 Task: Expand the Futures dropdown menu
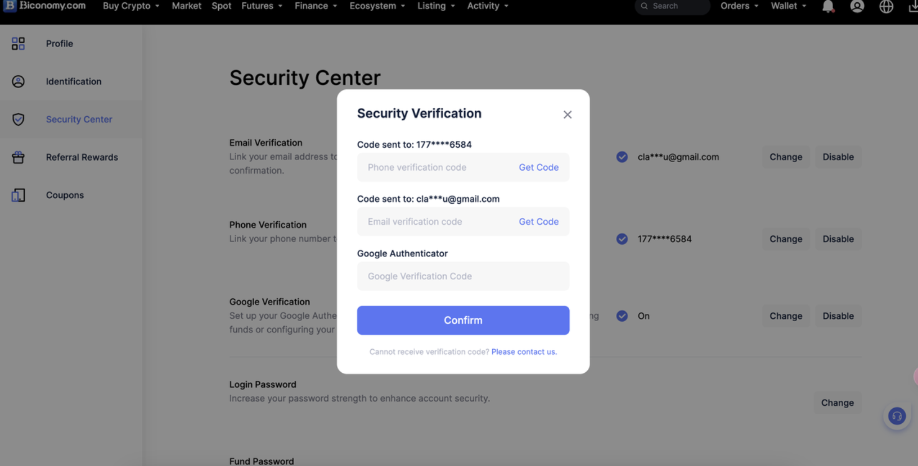(262, 6)
